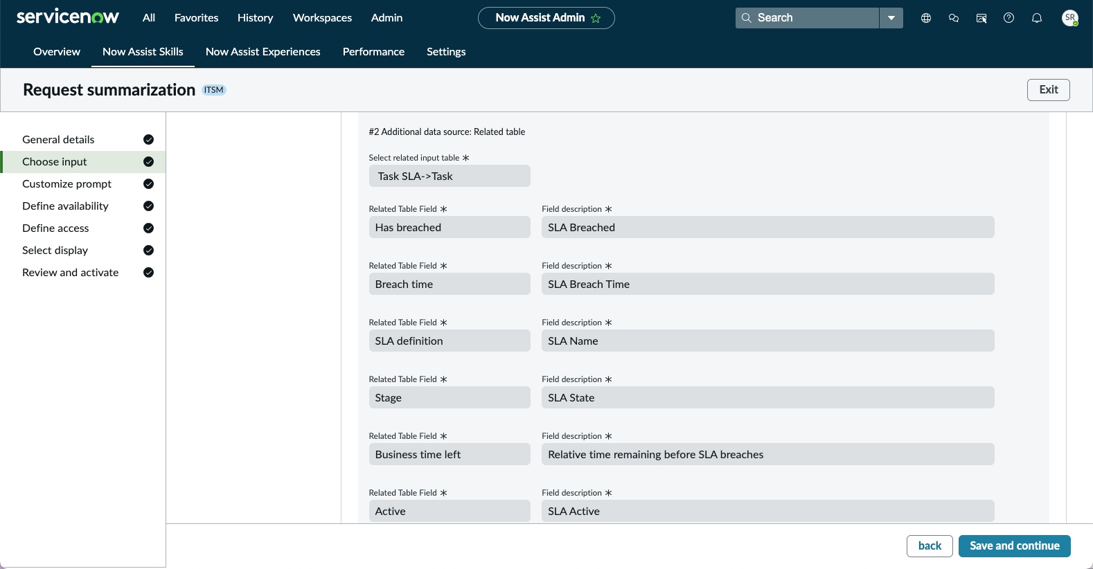Click the guided tour window icon
The height and width of the screenshot is (569, 1093).
[981, 18]
